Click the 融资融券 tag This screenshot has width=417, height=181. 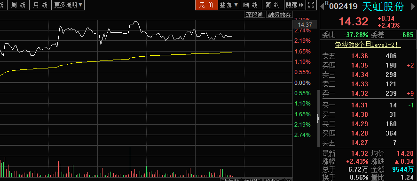(279, 15)
